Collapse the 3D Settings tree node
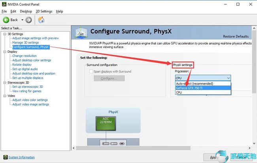257x163 pixels. click(5, 34)
